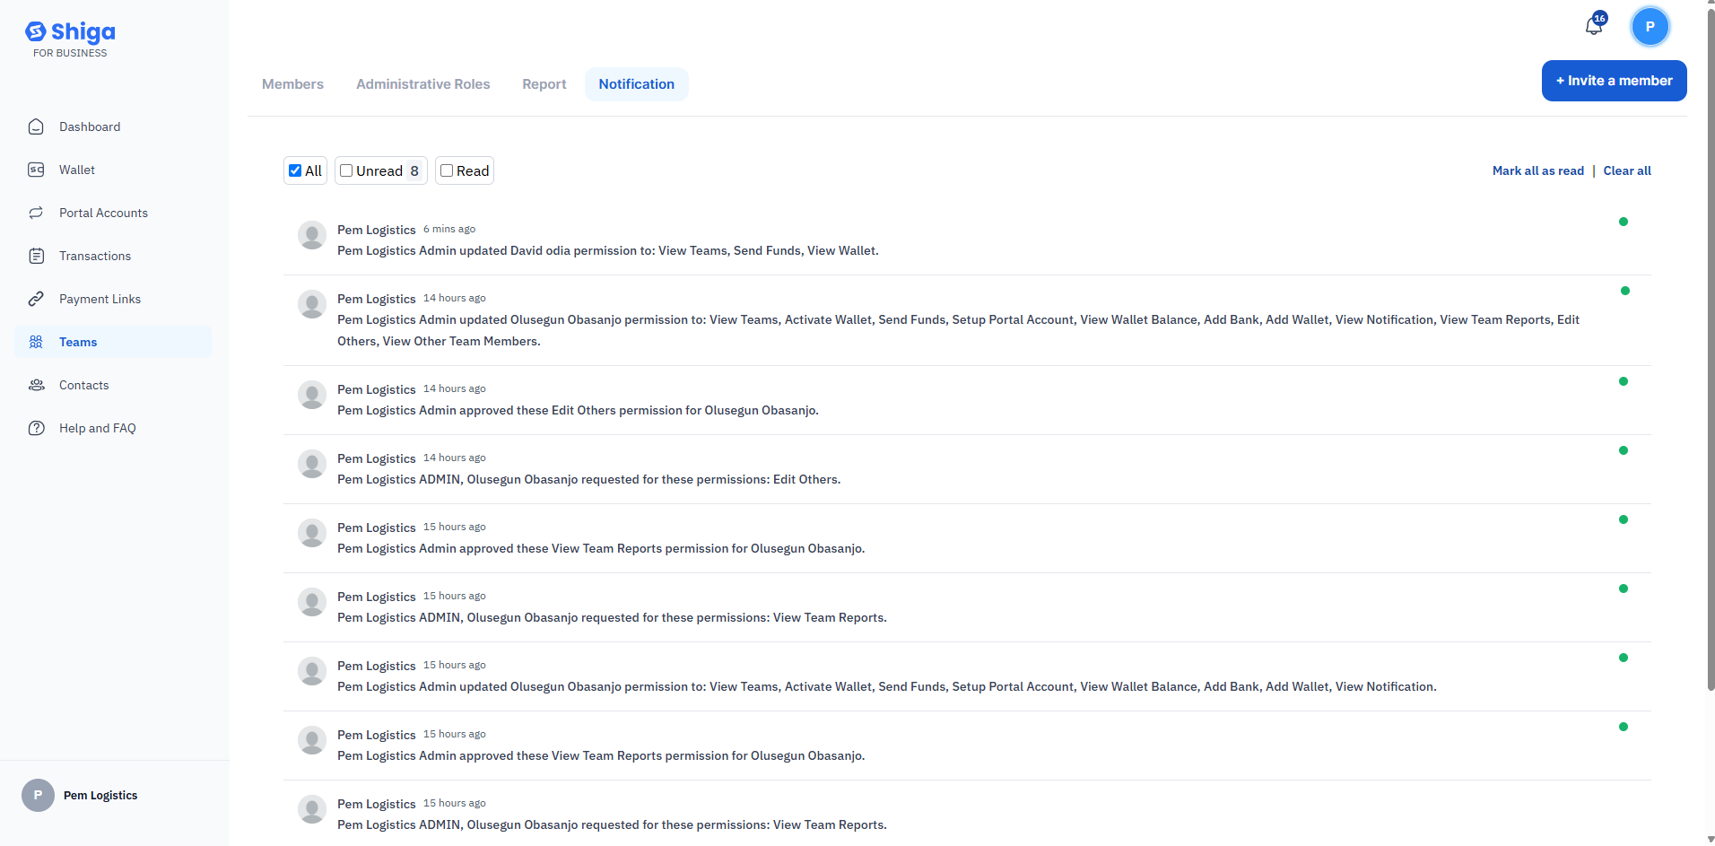Click the Dashboard home icon
The height and width of the screenshot is (846, 1715).
point(36,126)
